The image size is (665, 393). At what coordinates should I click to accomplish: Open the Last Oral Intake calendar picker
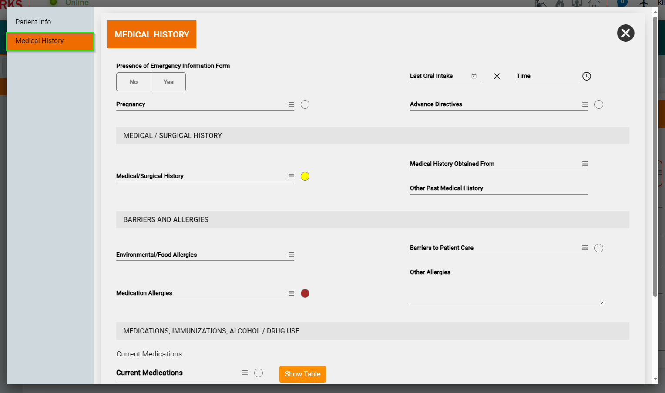coord(474,76)
